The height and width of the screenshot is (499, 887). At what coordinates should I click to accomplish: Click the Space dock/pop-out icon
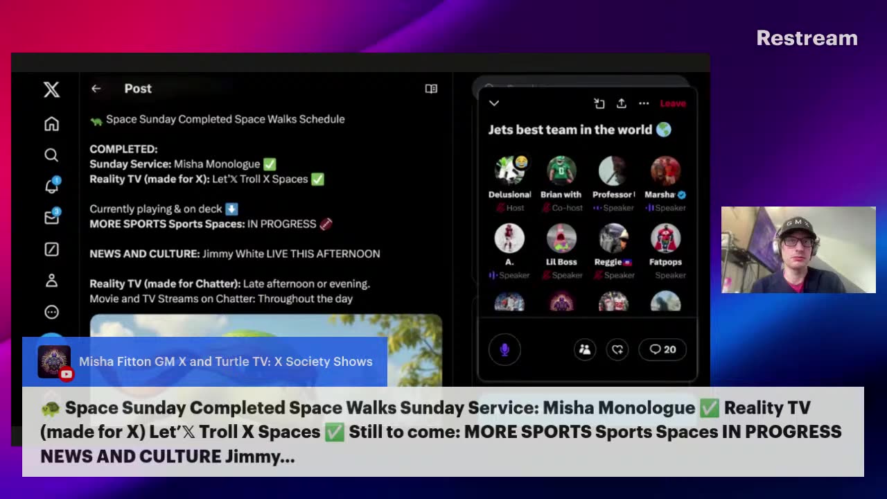[599, 103]
